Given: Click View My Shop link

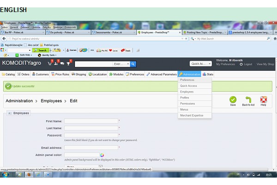Looking at the screenshot, I should click(x=265, y=64).
